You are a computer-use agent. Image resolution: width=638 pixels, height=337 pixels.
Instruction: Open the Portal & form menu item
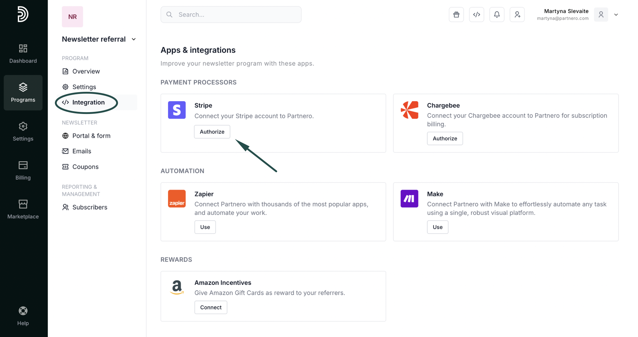91,136
